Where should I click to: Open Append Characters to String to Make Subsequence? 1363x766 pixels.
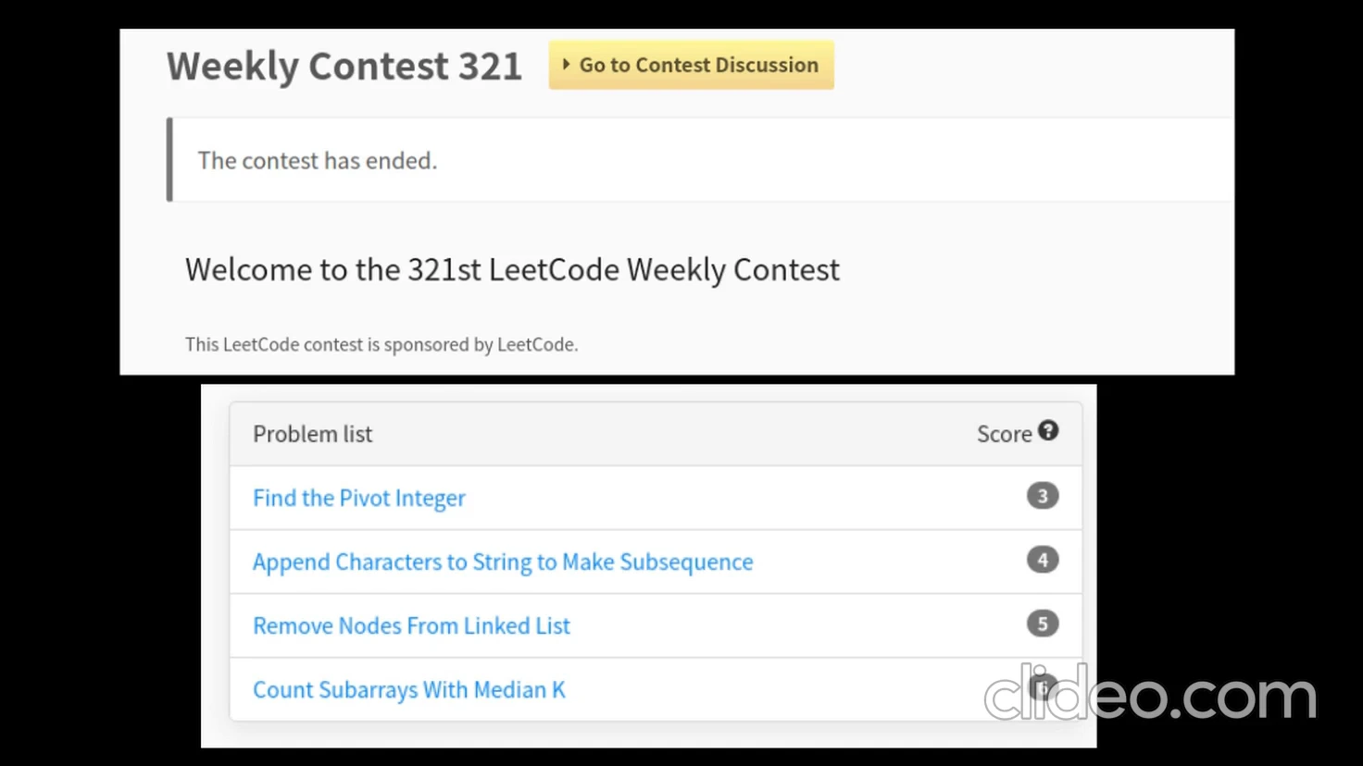click(x=503, y=562)
